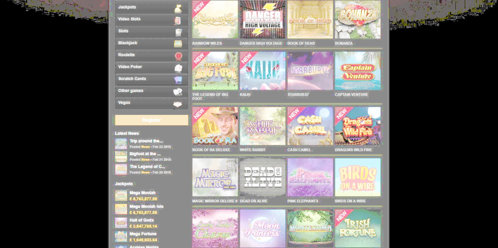Click the slot machine icon beside Video Slots

pyautogui.click(x=178, y=21)
